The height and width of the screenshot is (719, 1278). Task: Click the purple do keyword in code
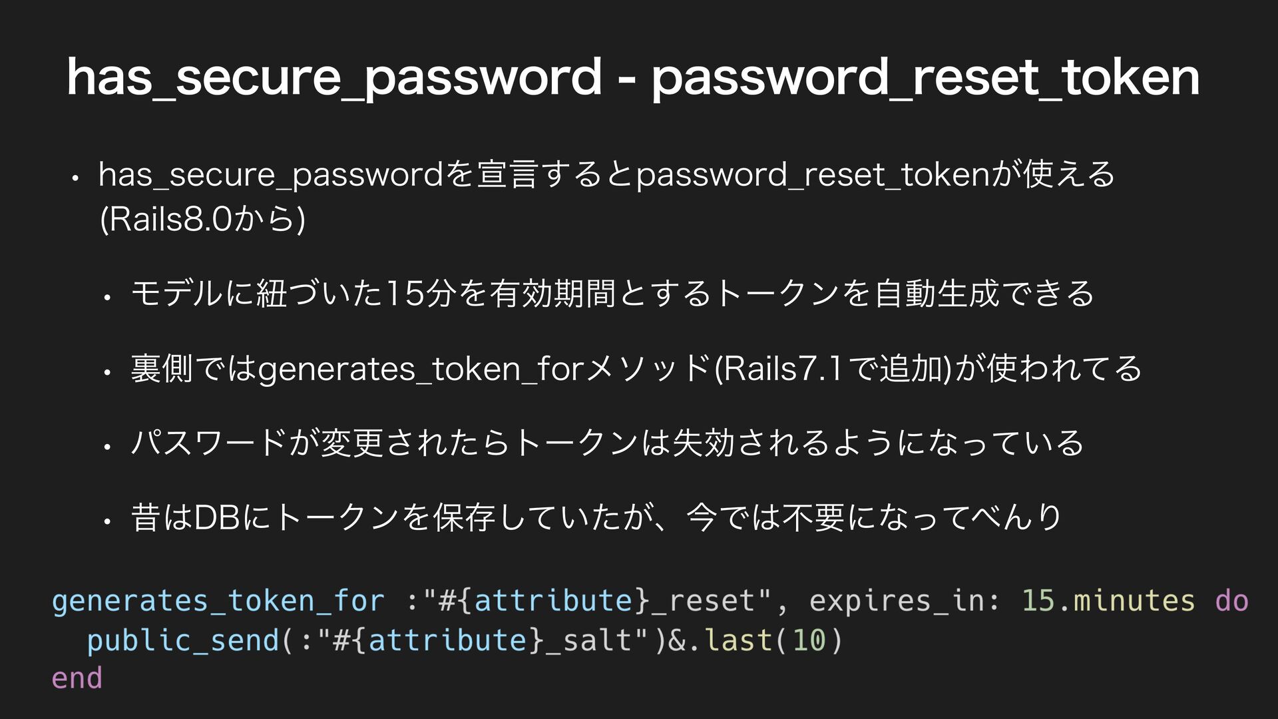pyautogui.click(x=1231, y=601)
